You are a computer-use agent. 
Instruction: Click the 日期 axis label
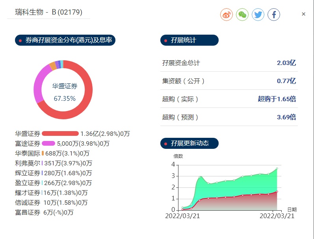click(292, 209)
